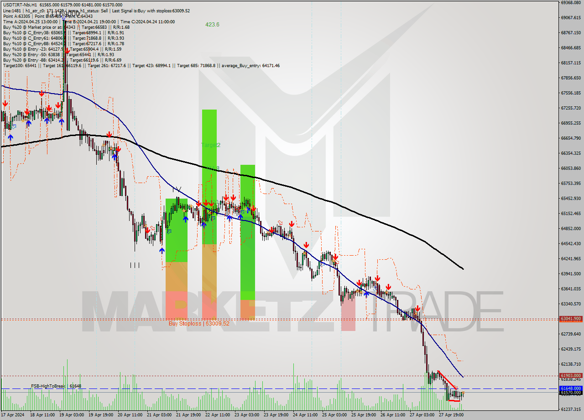Click the blue 61648.000 price tag
584x420 pixels.
click(571, 388)
